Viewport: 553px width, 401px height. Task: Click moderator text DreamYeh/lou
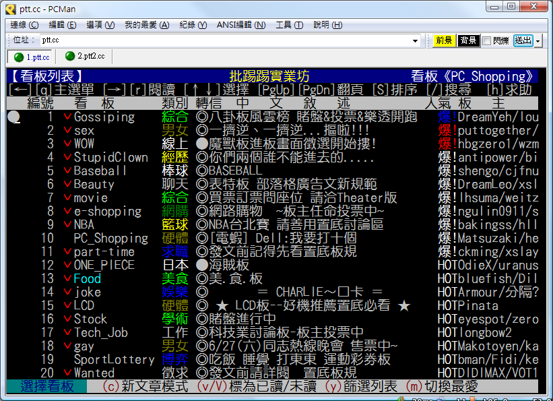[498, 117]
